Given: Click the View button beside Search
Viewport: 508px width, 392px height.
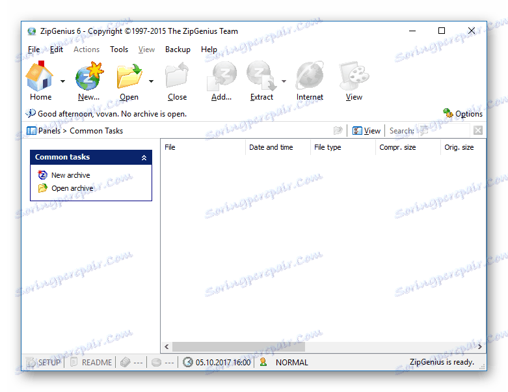Looking at the screenshot, I should pyautogui.click(x=366, y=131).
